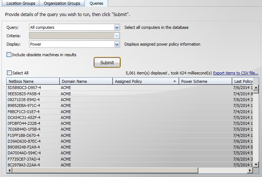Check the Select All checkbox

click(9, 73)
